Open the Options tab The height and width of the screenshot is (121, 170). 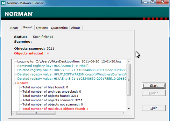pyautogui.click(x=42, y=28)
